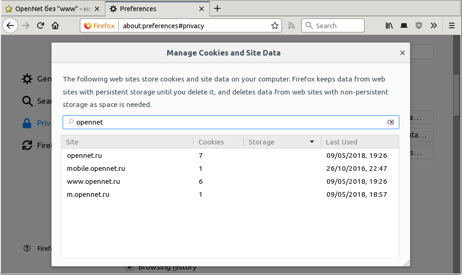The height and width of the screenshot is (275, 462).
Task: Expand the toolbar overflow chevron
Action: click(x=434, y=26)
